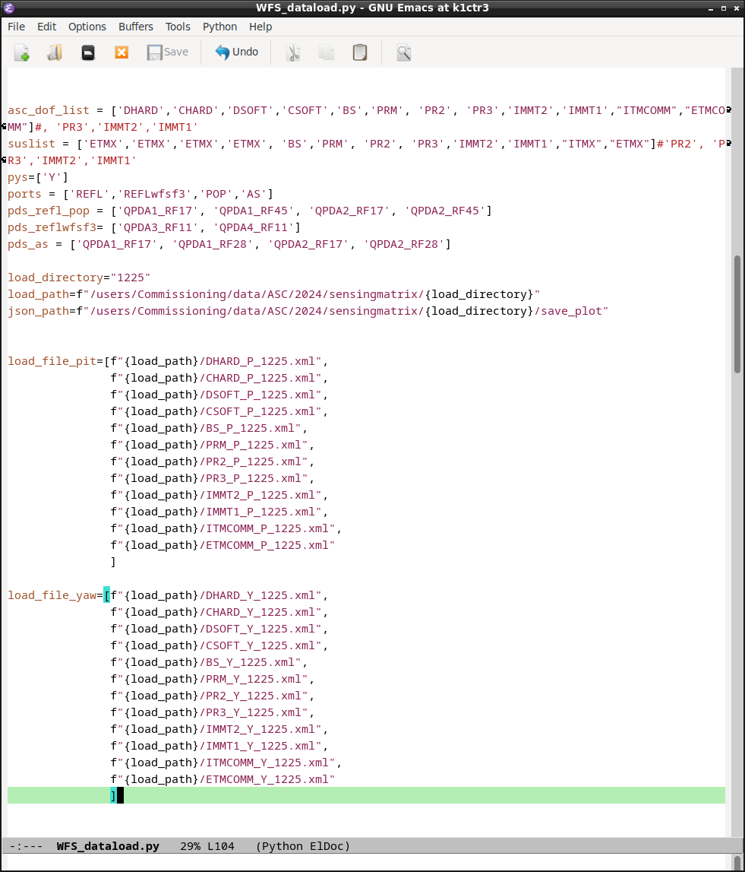Click the Open File toolbar icon

click(55, 52)
